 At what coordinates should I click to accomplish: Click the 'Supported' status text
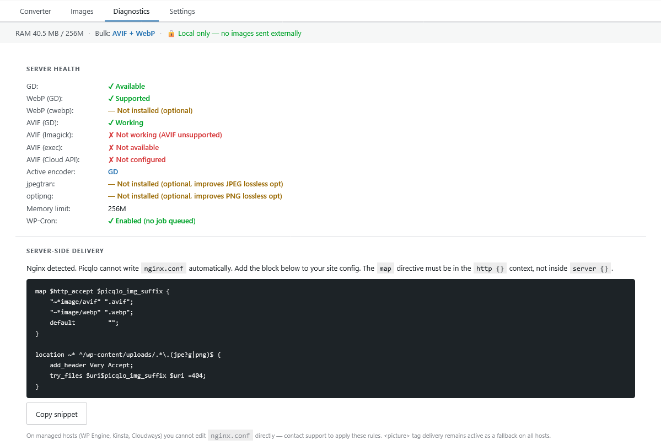tap(129, 99)
